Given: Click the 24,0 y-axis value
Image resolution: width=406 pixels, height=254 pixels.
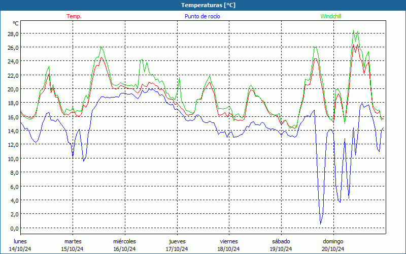Looking at the screenshot, I should (13, 61).
